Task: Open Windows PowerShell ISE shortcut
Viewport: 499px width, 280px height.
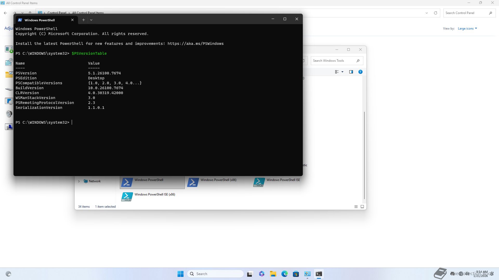Action: point(277,182)
